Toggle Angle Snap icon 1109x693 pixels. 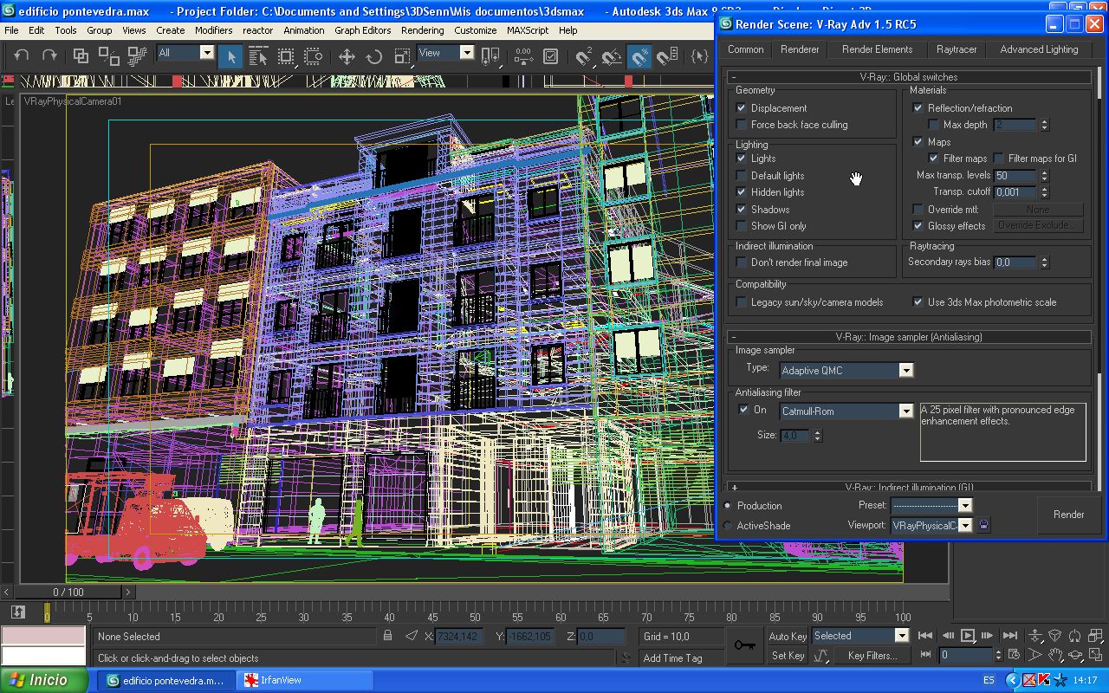coord(612,57)
